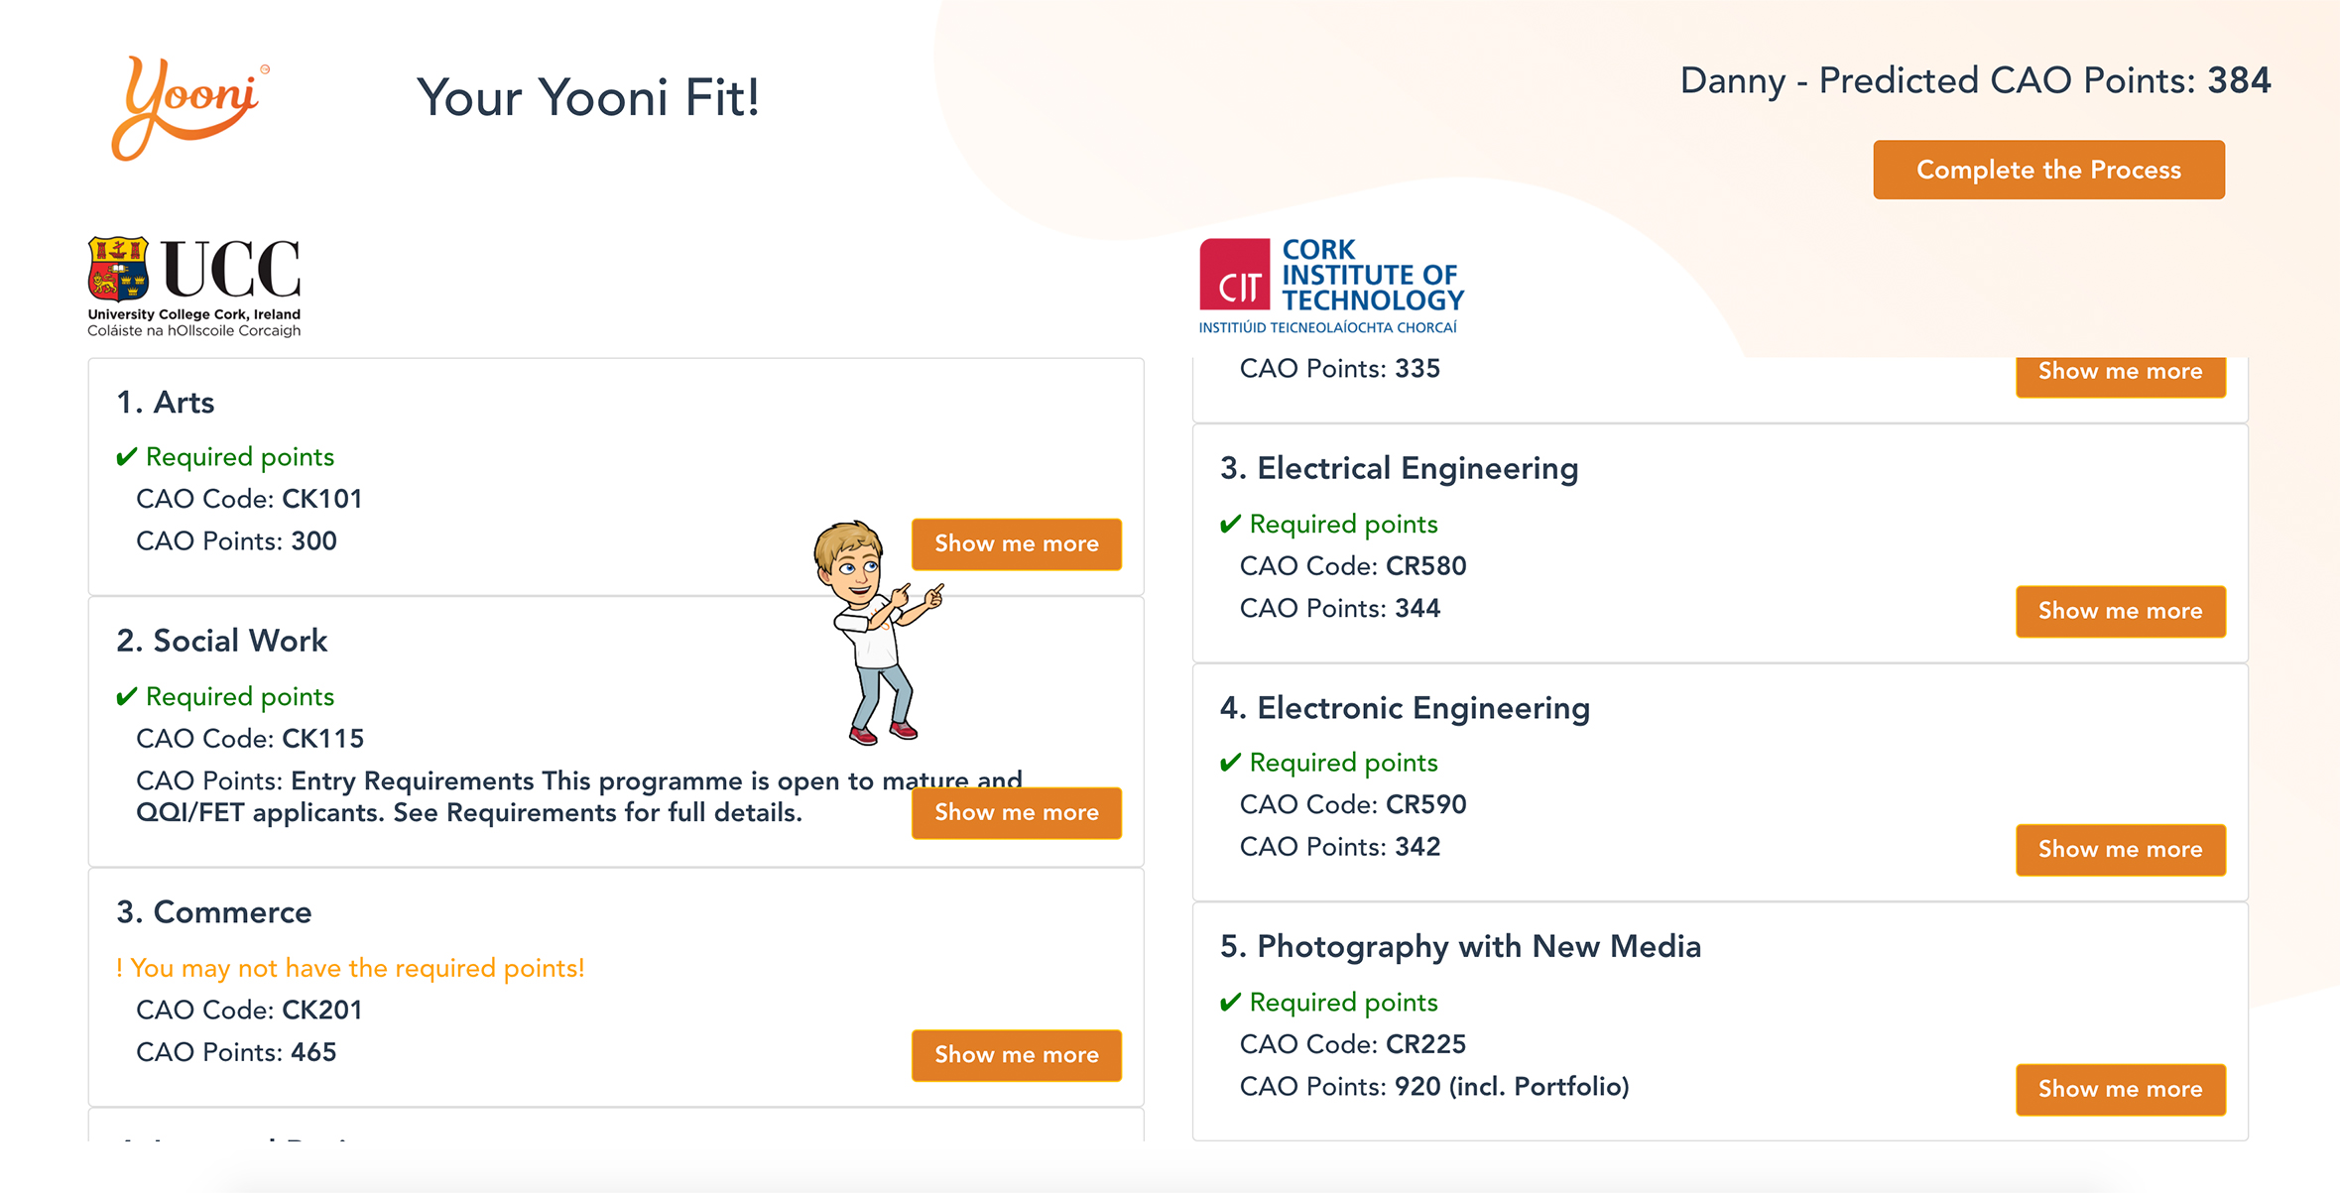Click the Predicted CAO Points text

(1974, 81)
